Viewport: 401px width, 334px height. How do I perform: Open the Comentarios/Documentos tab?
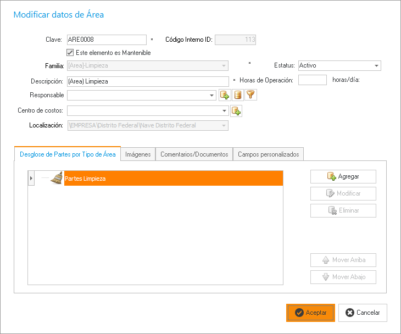(x=194, y=154)
